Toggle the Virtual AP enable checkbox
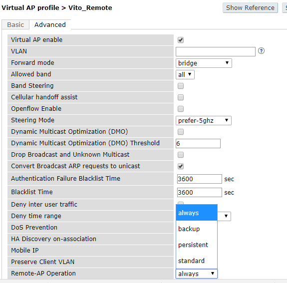287x283 pixels. (x=181, y=40)
